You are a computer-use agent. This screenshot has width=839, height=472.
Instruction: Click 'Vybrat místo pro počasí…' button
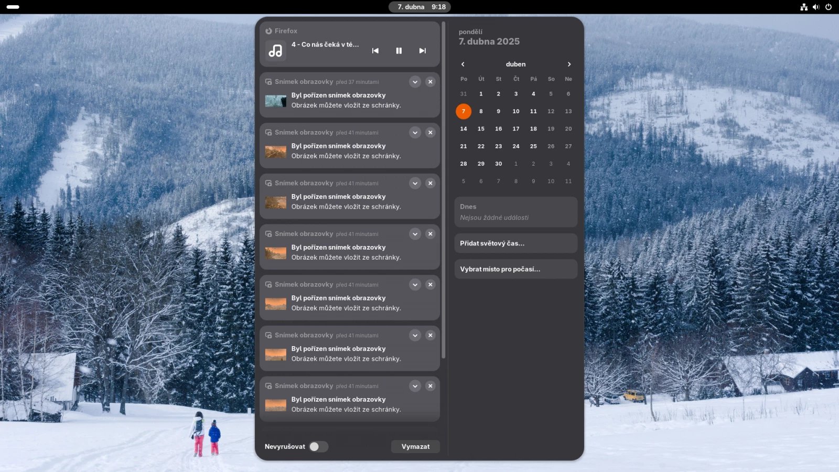[516, 269]
